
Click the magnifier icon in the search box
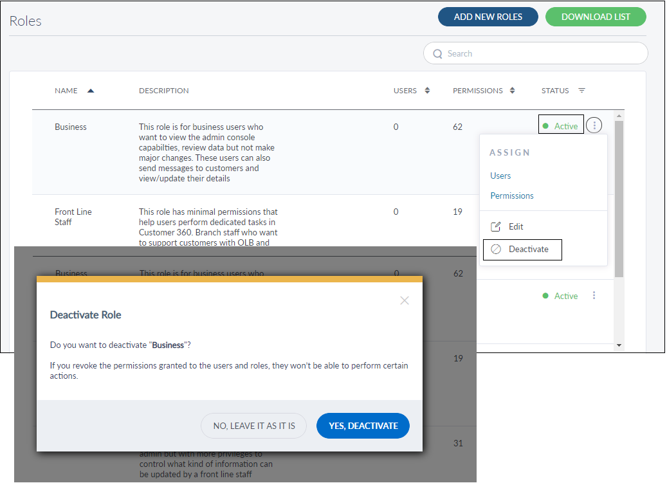[x=438, y=54]
